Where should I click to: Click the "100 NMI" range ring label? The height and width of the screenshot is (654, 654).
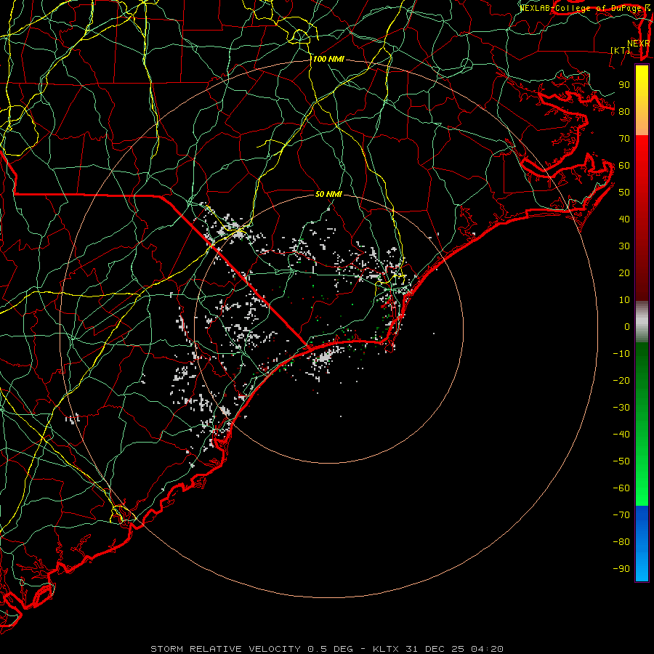click(328, 60)
